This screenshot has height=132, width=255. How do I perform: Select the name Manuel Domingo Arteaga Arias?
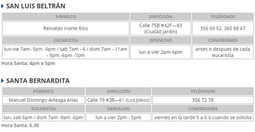tap(43, 100)
